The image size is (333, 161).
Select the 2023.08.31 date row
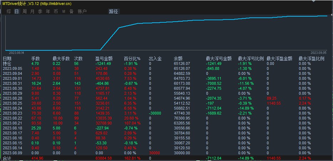[x=12, y=83]
